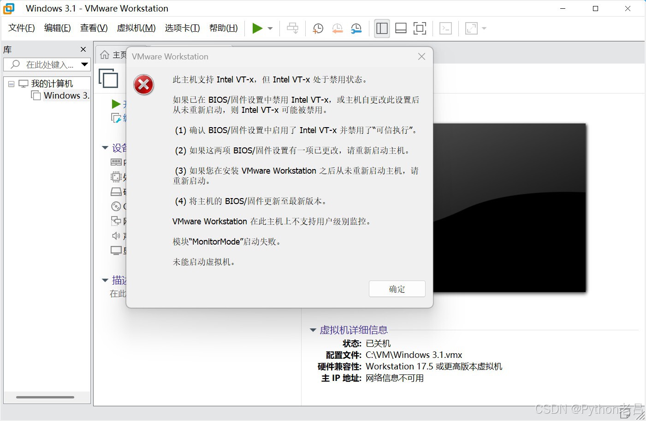Click the sound card device icon
The image size is (646, 421).
(x=116, y=236)
